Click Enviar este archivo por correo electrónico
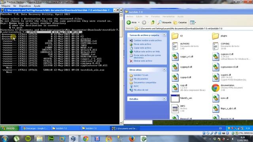Image resolution: width=253 pixels, height=142 pixels. coord(147,56)
